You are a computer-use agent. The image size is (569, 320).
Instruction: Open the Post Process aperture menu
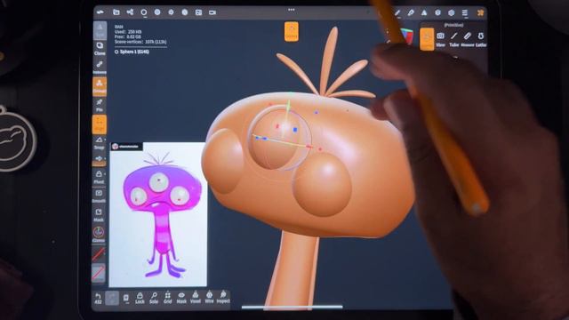pos(185,12)
